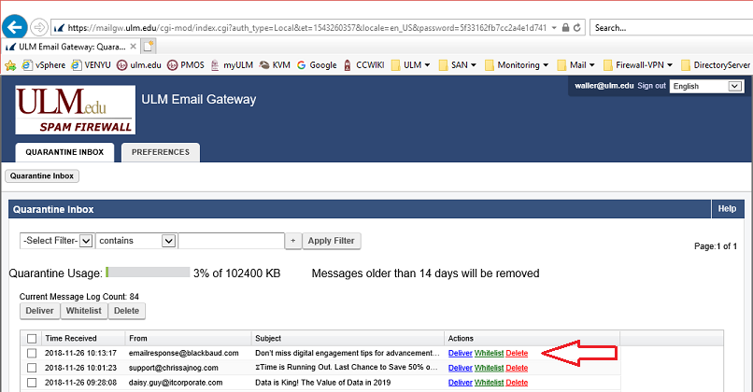Deliver the support@chrissajnog.com message

(460, 368)
